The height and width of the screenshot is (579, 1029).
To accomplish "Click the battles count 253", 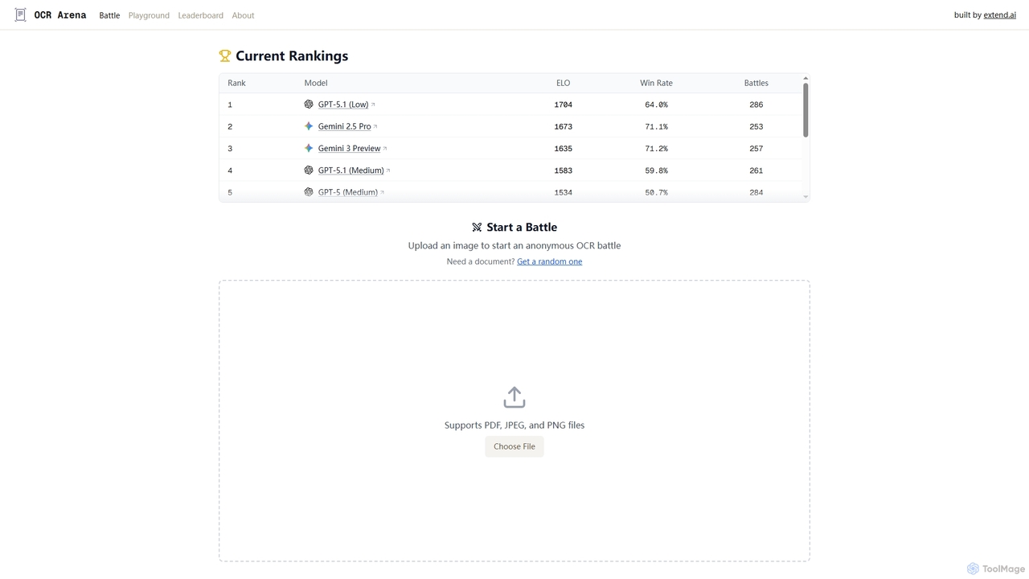I will [756, 126].
